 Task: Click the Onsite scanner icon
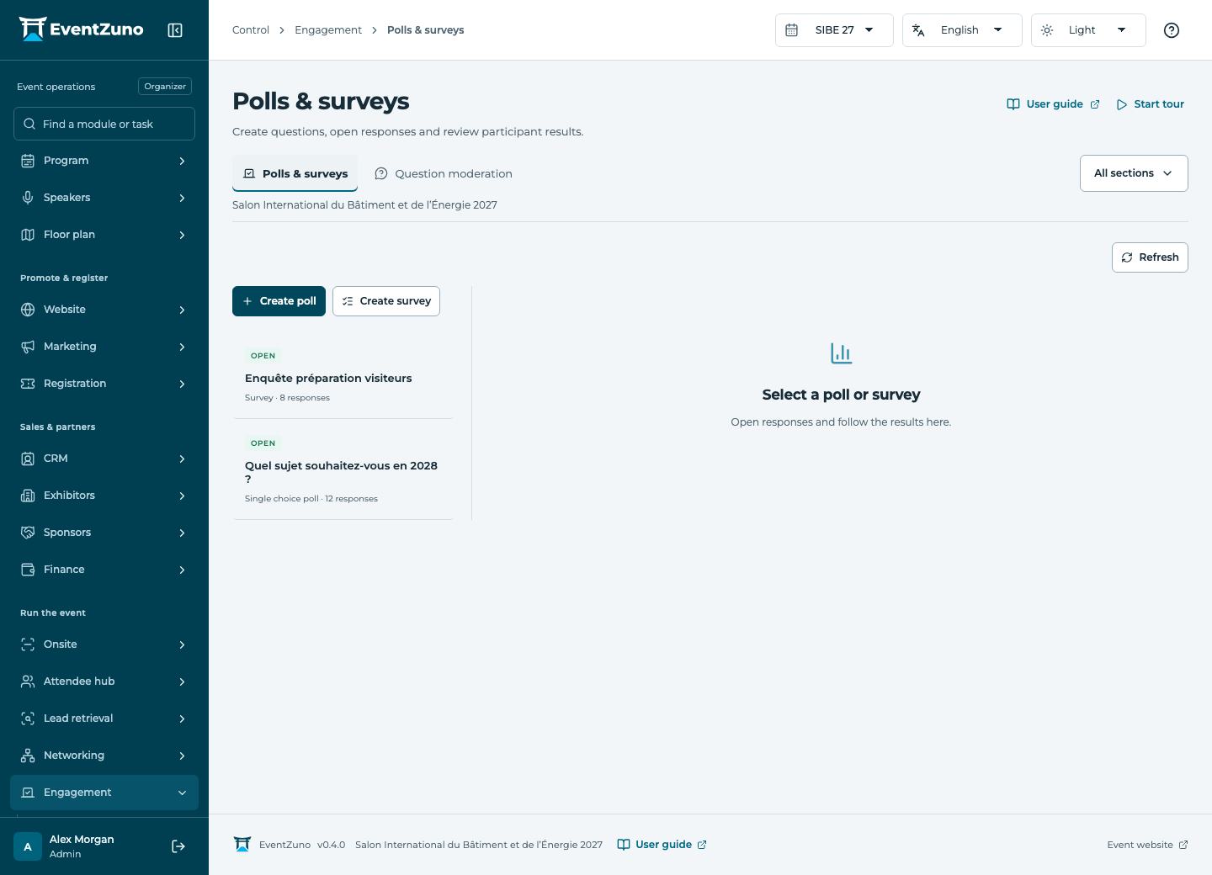tap(28, 644)
